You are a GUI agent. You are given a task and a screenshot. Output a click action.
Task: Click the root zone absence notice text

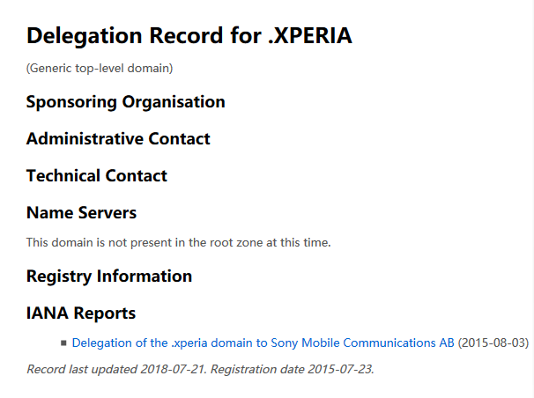[x=179, y=242]
